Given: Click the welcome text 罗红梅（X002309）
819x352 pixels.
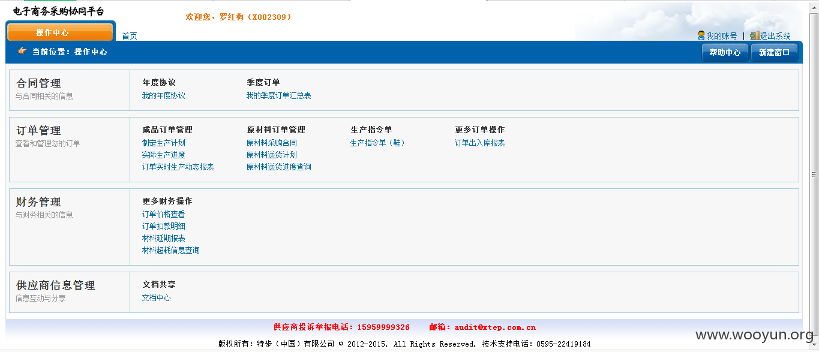Looking at the screenshot, I should pyautogui.click(x=256, y=17).
